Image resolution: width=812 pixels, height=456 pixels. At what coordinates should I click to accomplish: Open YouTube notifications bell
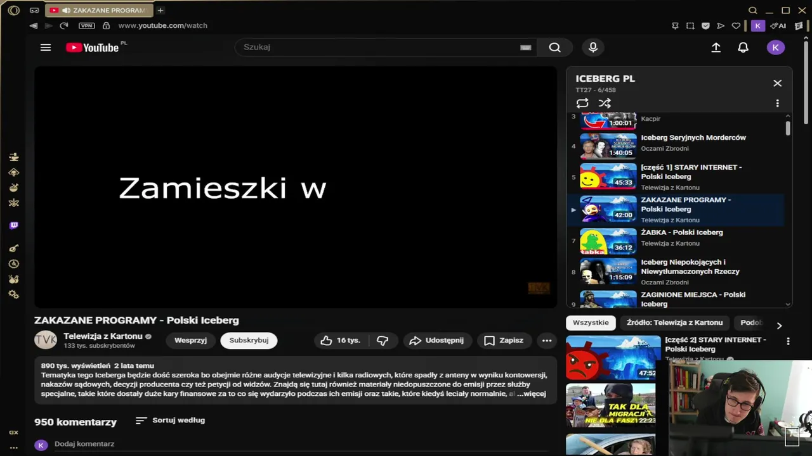[x=743, y=47]
